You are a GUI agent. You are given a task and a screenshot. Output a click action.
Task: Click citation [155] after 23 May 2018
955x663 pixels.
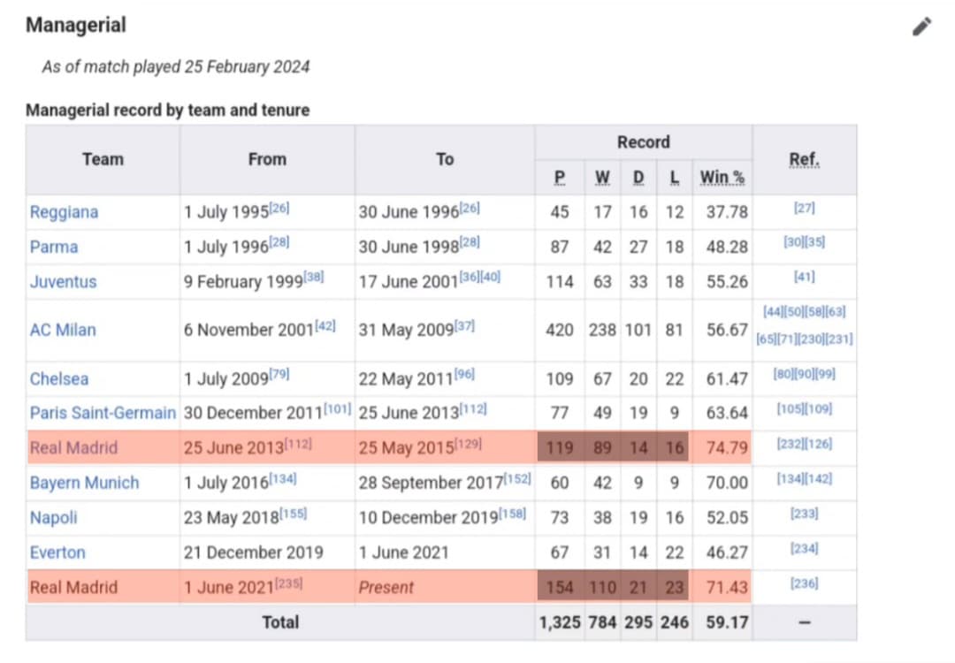pos(294,514)
